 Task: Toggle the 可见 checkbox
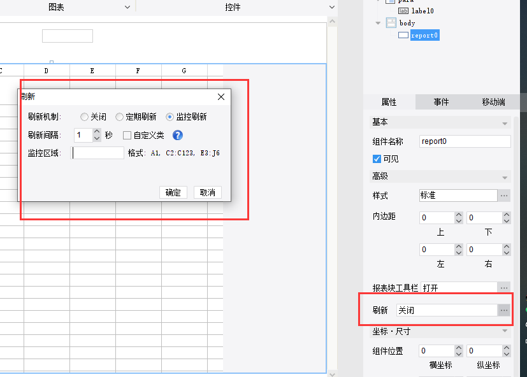377,159
